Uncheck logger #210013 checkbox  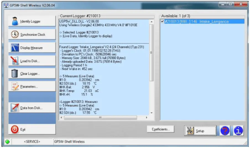(162, 21)
